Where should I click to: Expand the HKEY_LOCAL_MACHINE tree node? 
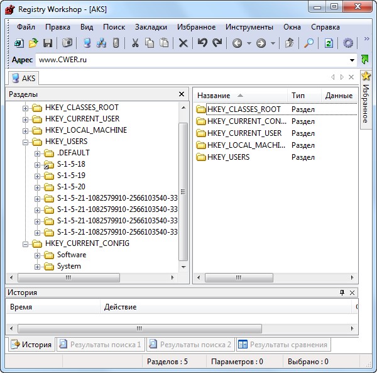coord(26,130)
